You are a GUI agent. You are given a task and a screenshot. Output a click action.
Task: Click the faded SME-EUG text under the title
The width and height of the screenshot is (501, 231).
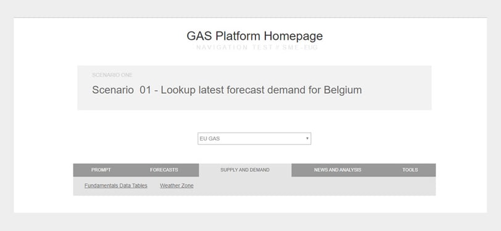(300, 48)
